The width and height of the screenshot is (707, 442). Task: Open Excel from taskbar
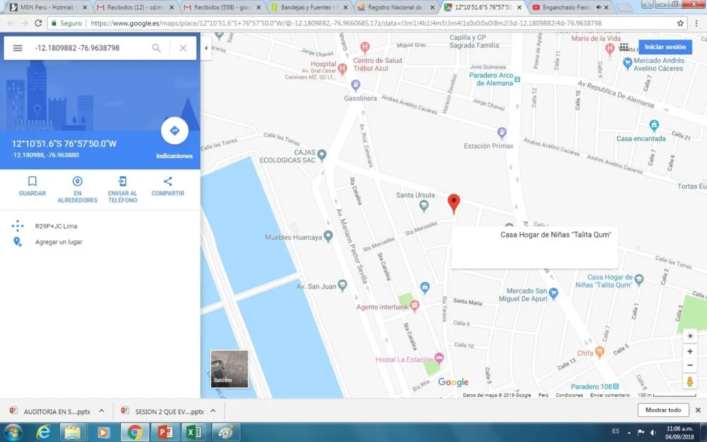194,432
